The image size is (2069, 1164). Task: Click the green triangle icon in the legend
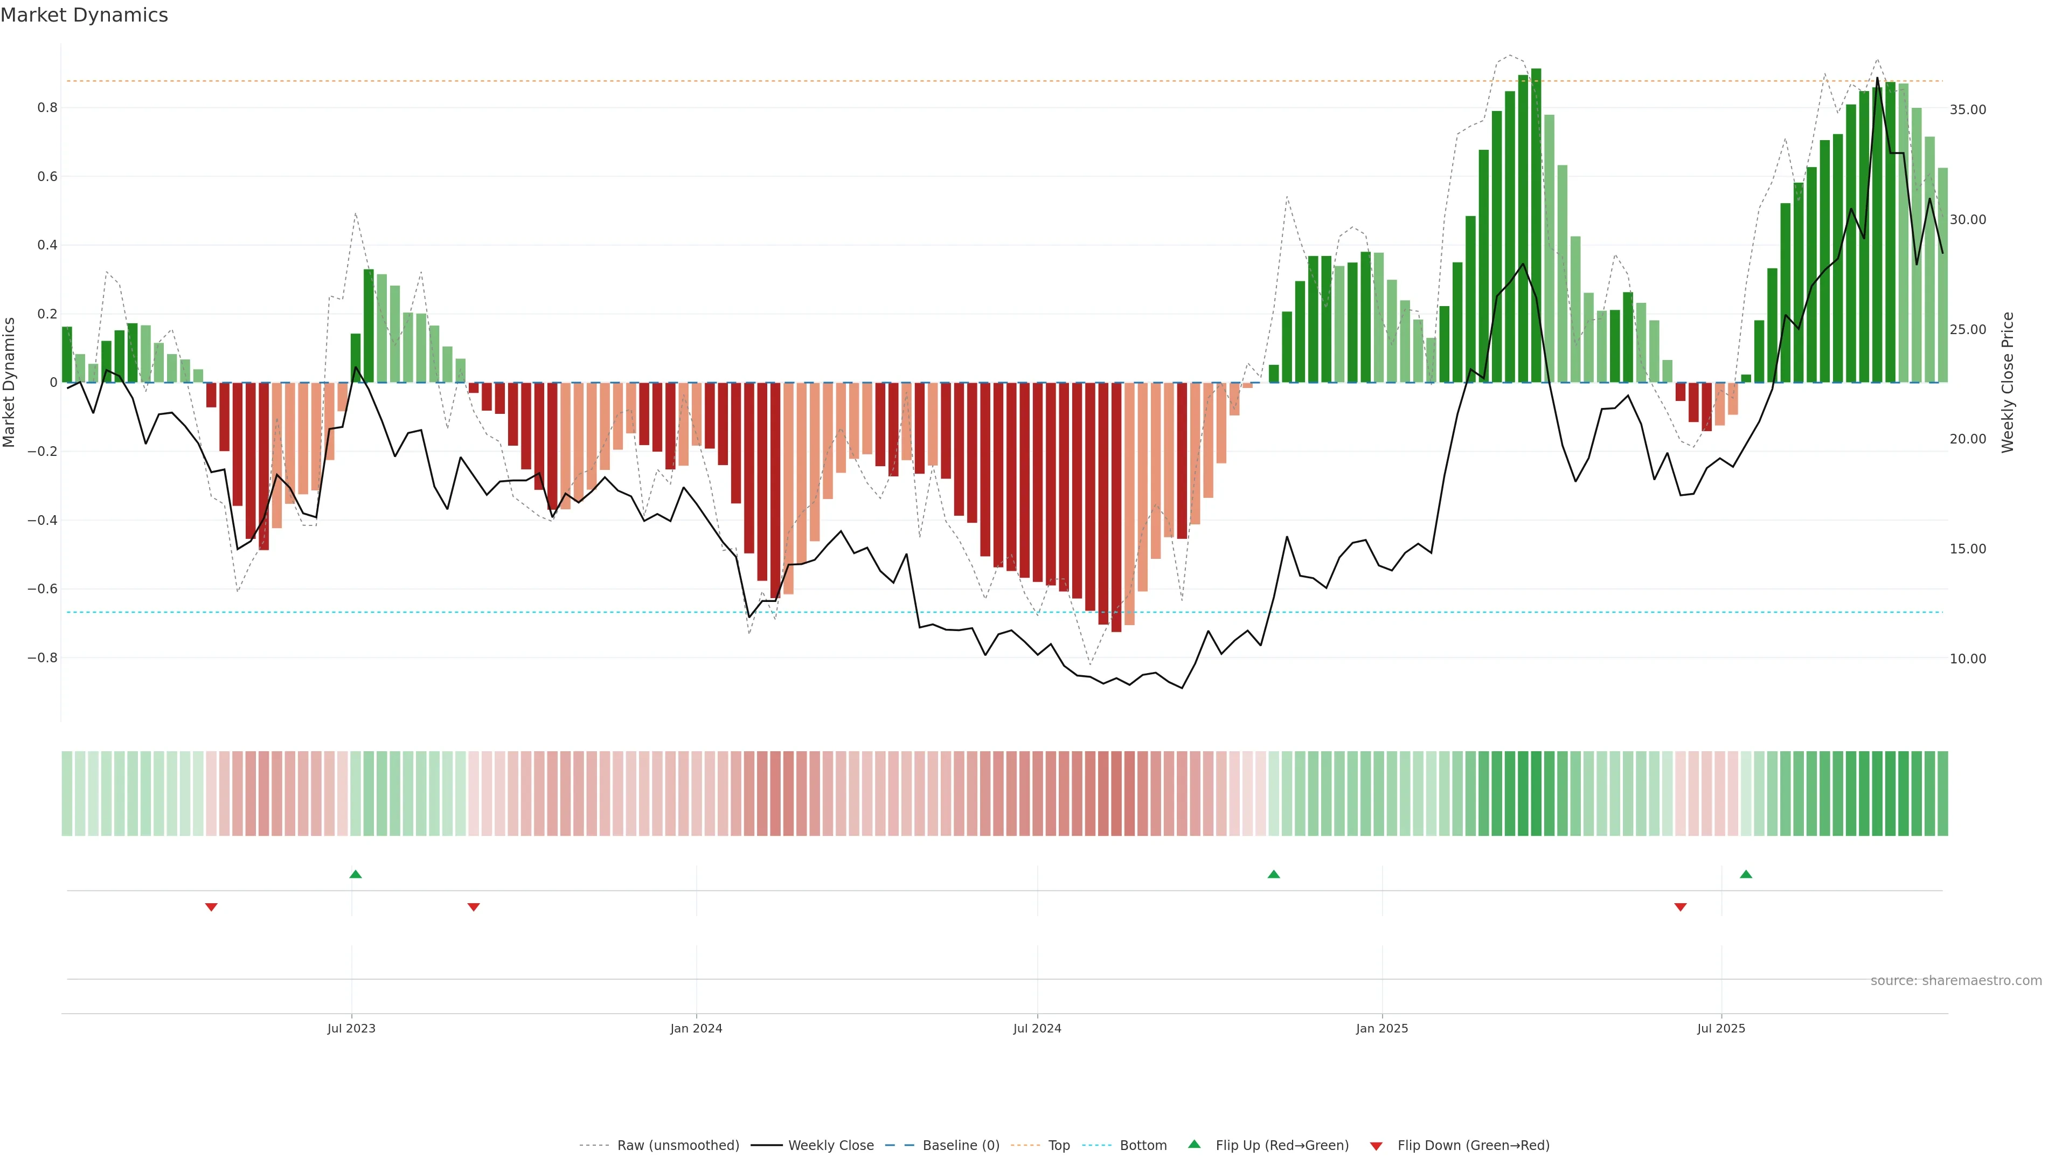1195,1144
